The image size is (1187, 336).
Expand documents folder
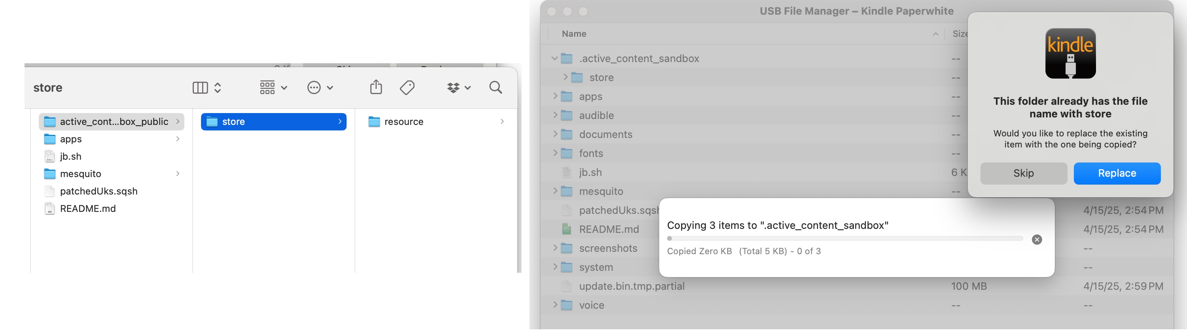coord(555,134)
